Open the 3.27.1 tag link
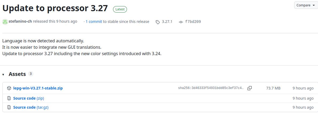This screenshot has height=114, width=318. click(x=167, y=22)
